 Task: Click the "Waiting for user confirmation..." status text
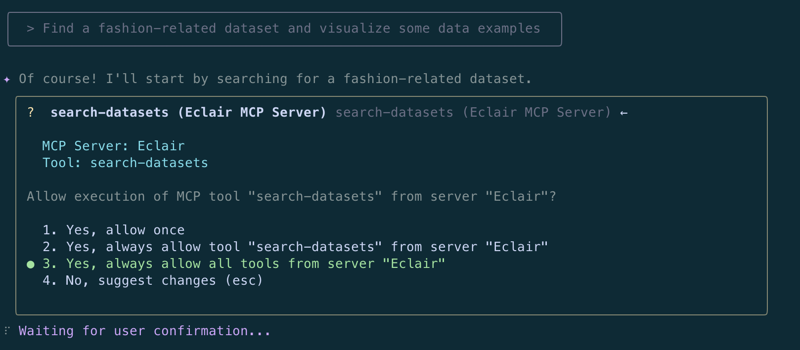click(x=144, y=331)
